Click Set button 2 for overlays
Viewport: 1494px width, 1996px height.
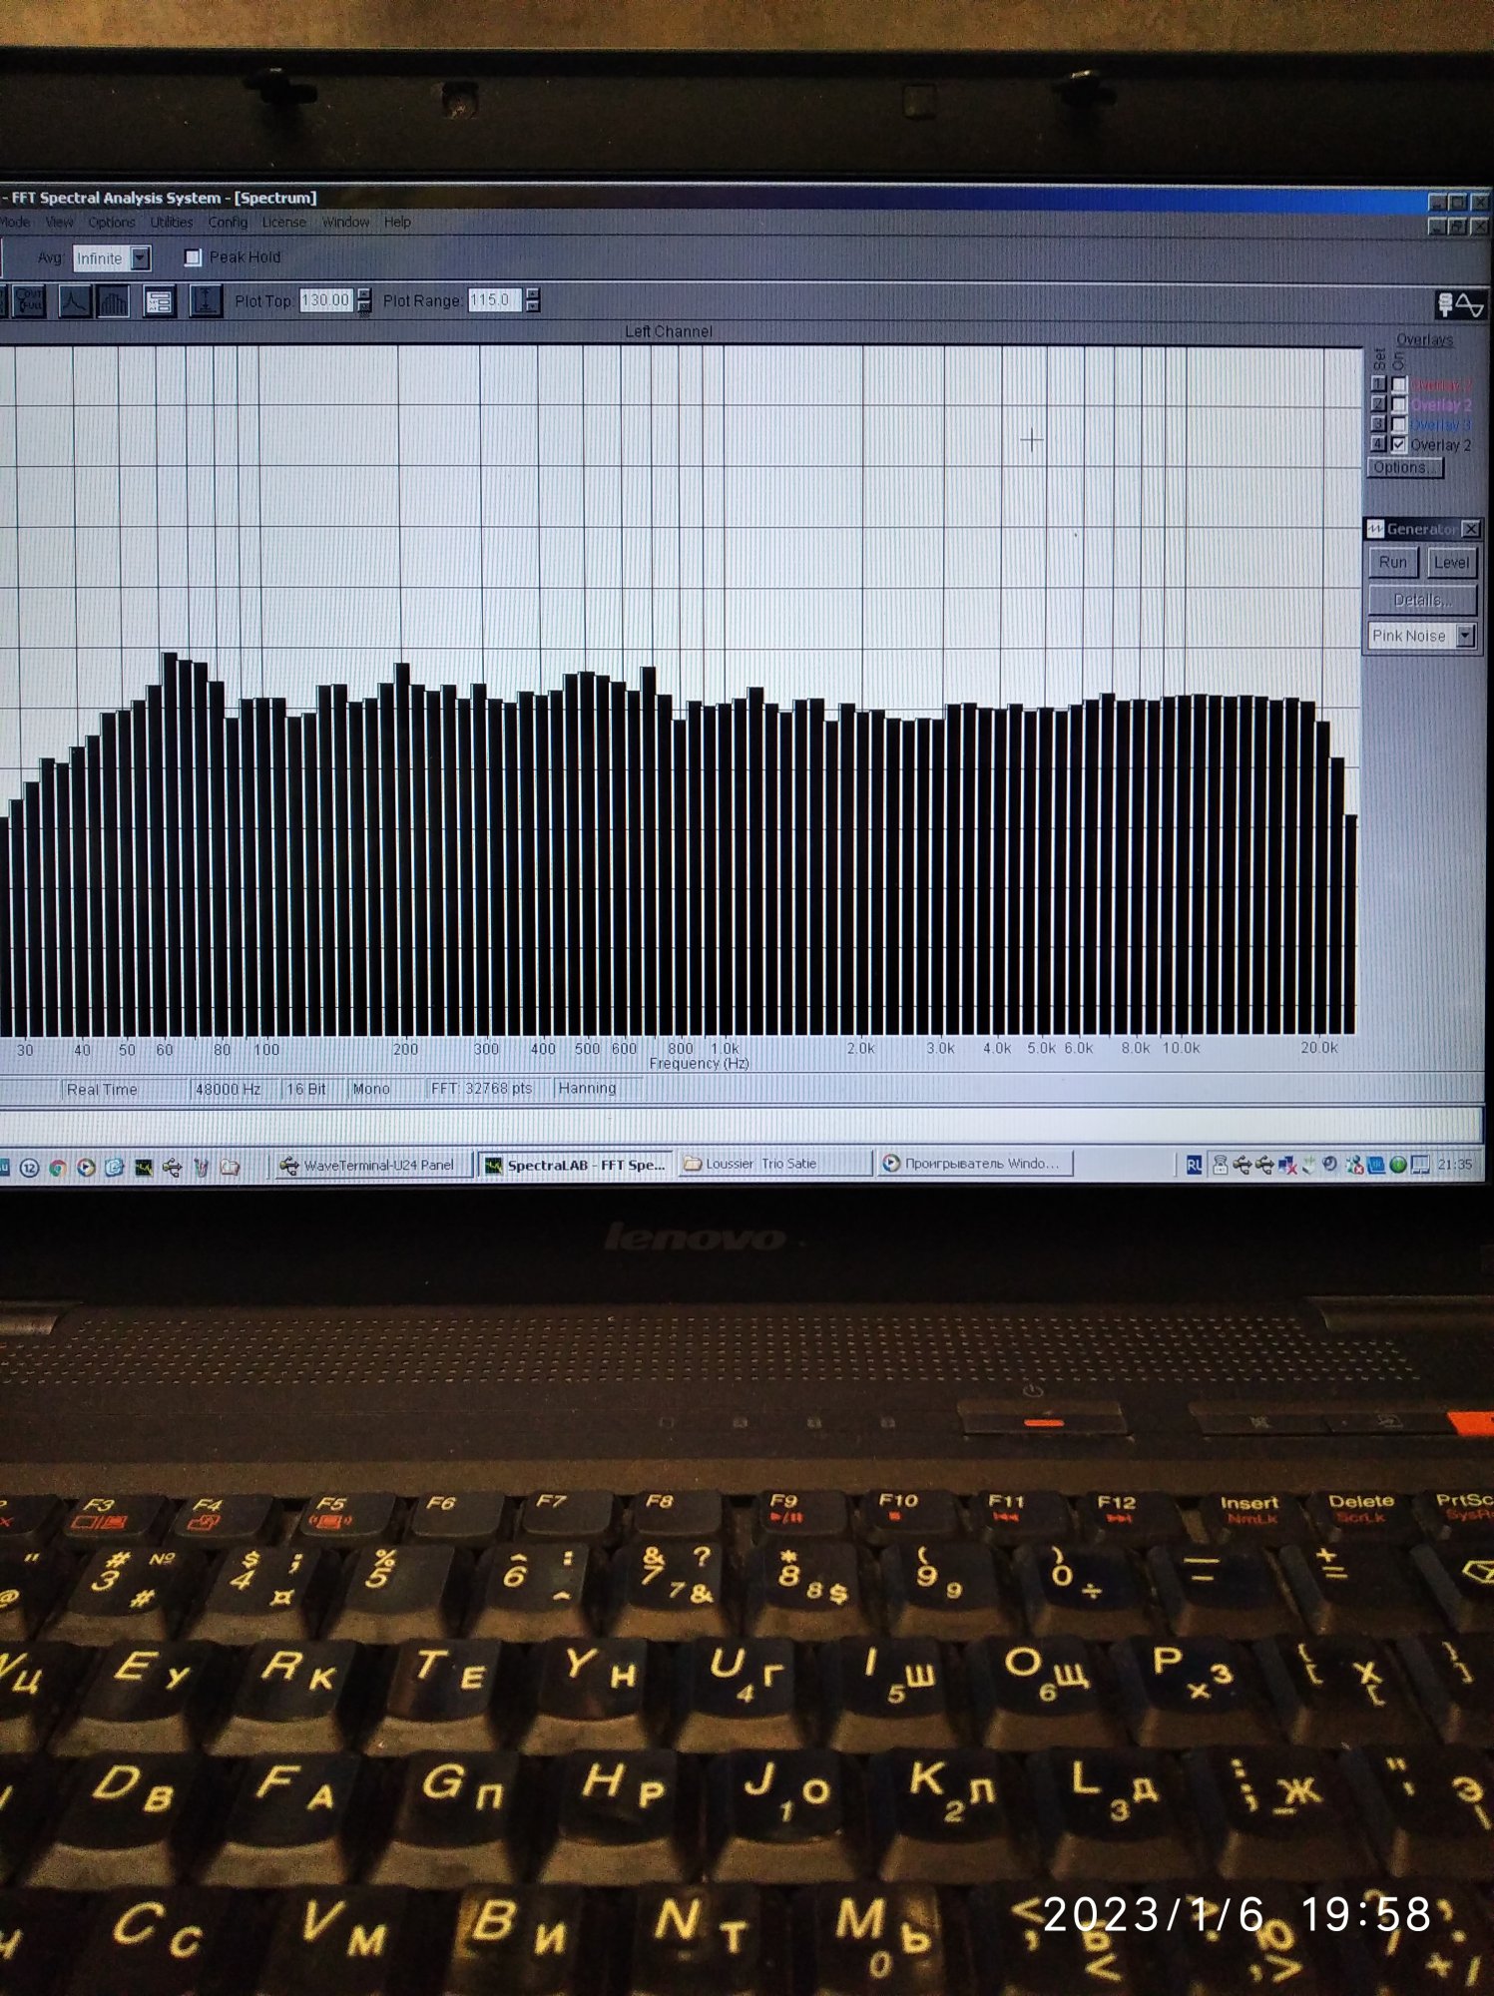1378,404
